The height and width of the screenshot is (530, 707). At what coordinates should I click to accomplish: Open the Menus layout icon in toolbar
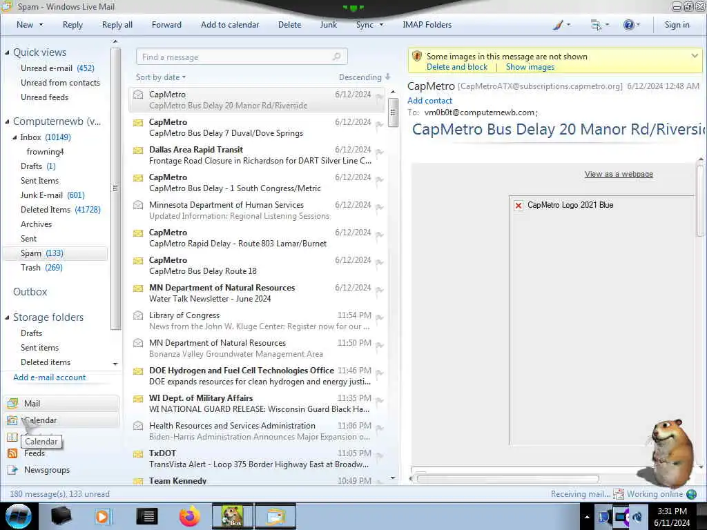click(596, 26)
